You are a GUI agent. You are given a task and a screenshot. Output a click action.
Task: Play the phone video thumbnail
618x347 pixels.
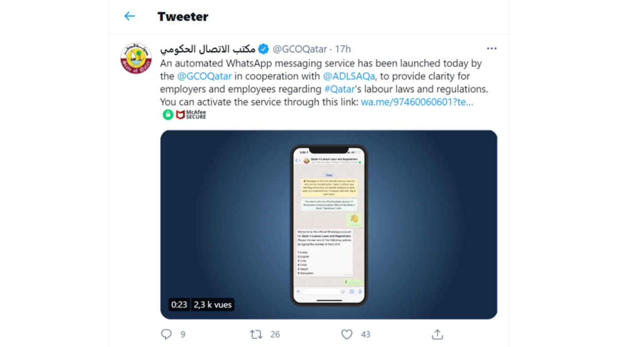tap(329, 225)
